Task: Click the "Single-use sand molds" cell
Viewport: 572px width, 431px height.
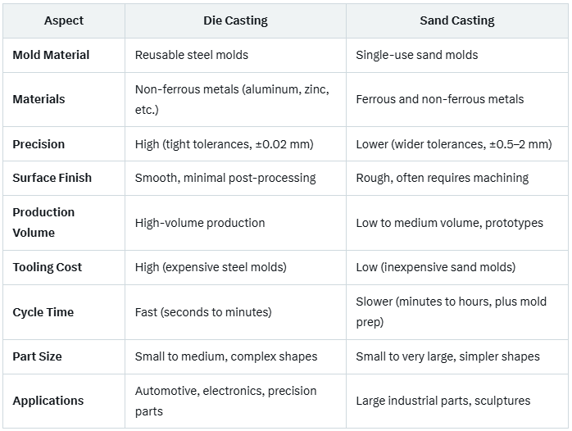Action: tap(416, 55)
